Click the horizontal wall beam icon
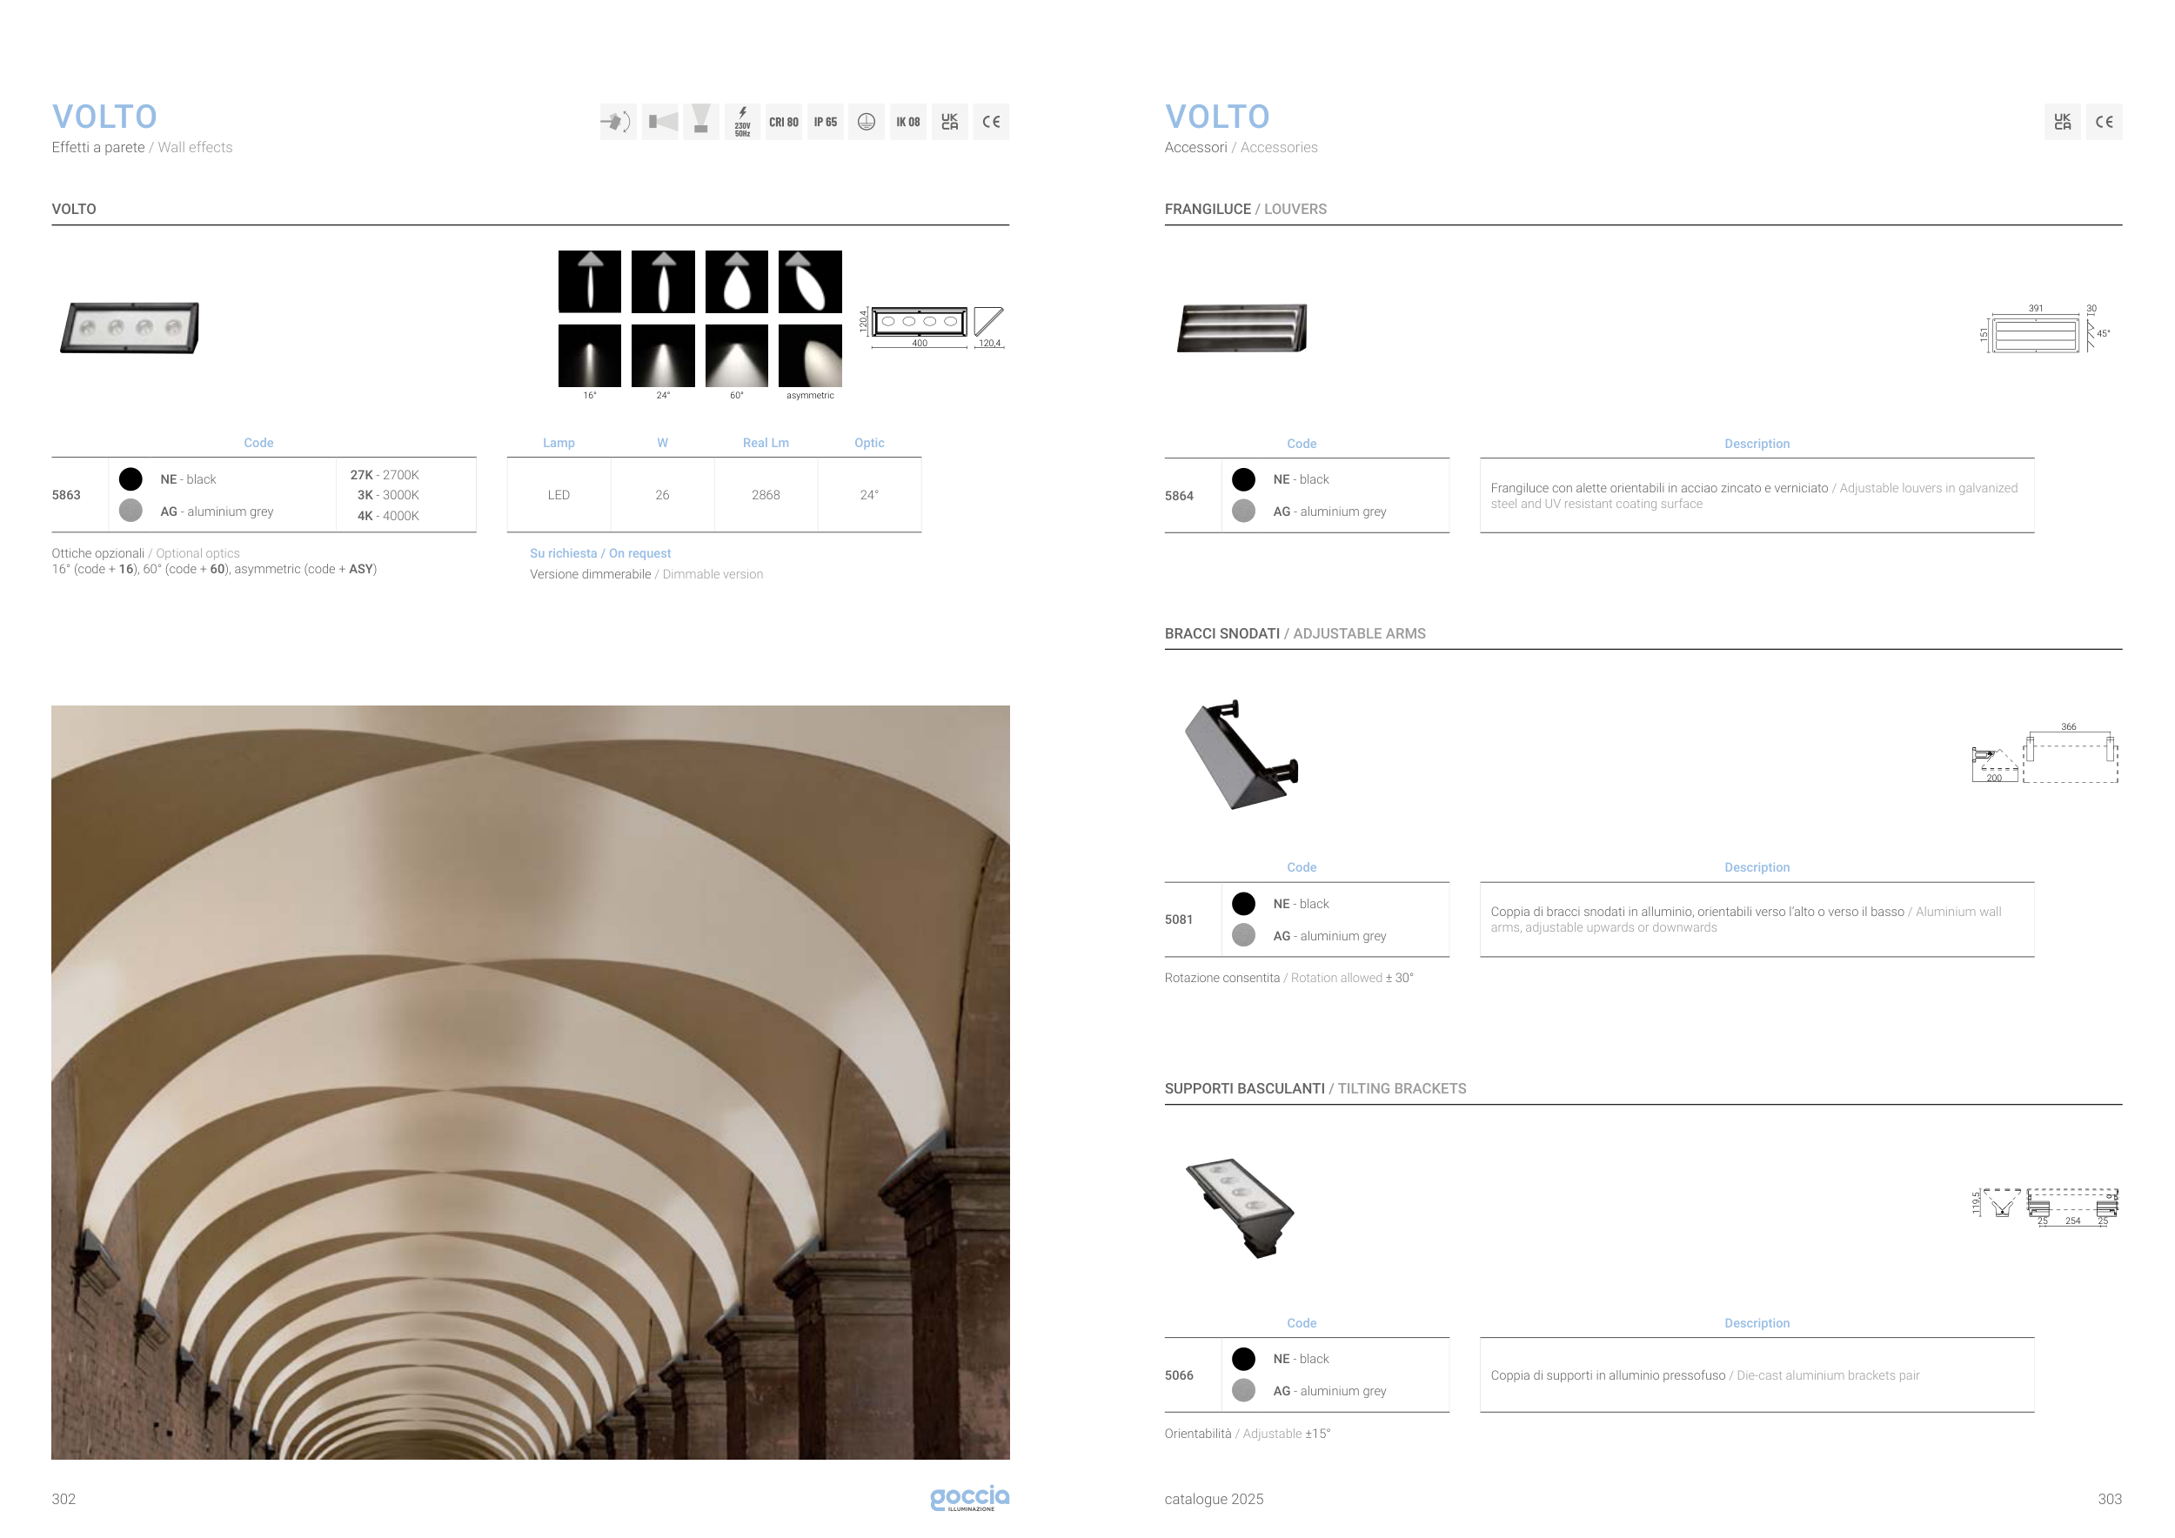 (x=660, y=122)
